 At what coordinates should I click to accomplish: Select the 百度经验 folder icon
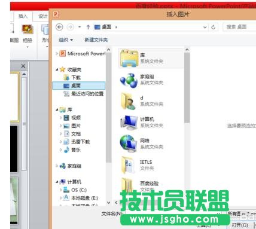[127, 185]
